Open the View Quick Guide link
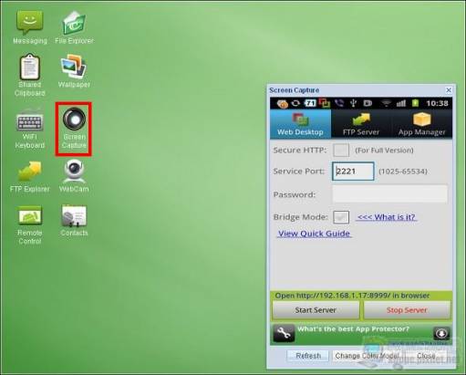Screen dimensions: 466x375 [314, 234]
